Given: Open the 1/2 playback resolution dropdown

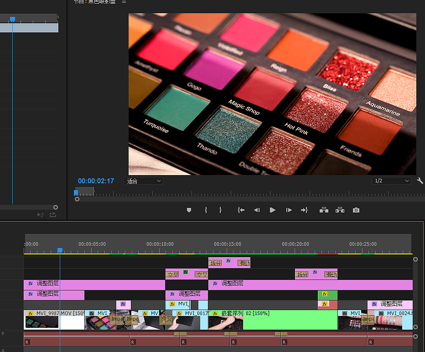Looking at the screenshot, I should (391, 181).
